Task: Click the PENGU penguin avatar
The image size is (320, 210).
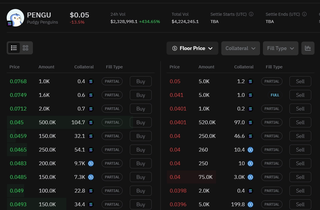Action: [x=15, y=18]
